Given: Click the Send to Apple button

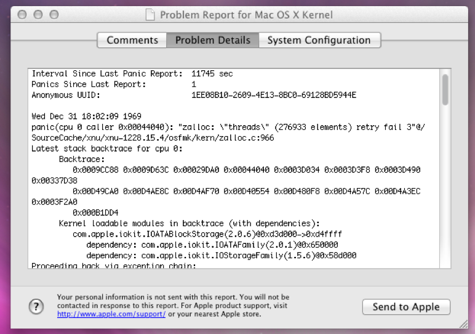Looking at the screenshot, I should pyautogui.click(x=406, y=307).
